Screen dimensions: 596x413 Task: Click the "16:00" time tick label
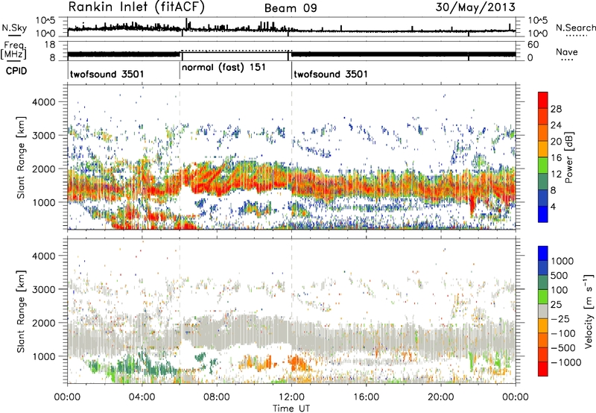[366, 397]
